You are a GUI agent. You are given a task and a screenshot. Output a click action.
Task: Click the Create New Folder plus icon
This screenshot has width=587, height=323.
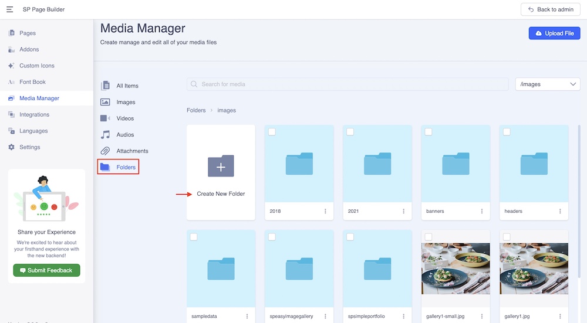tap(221, 166)
